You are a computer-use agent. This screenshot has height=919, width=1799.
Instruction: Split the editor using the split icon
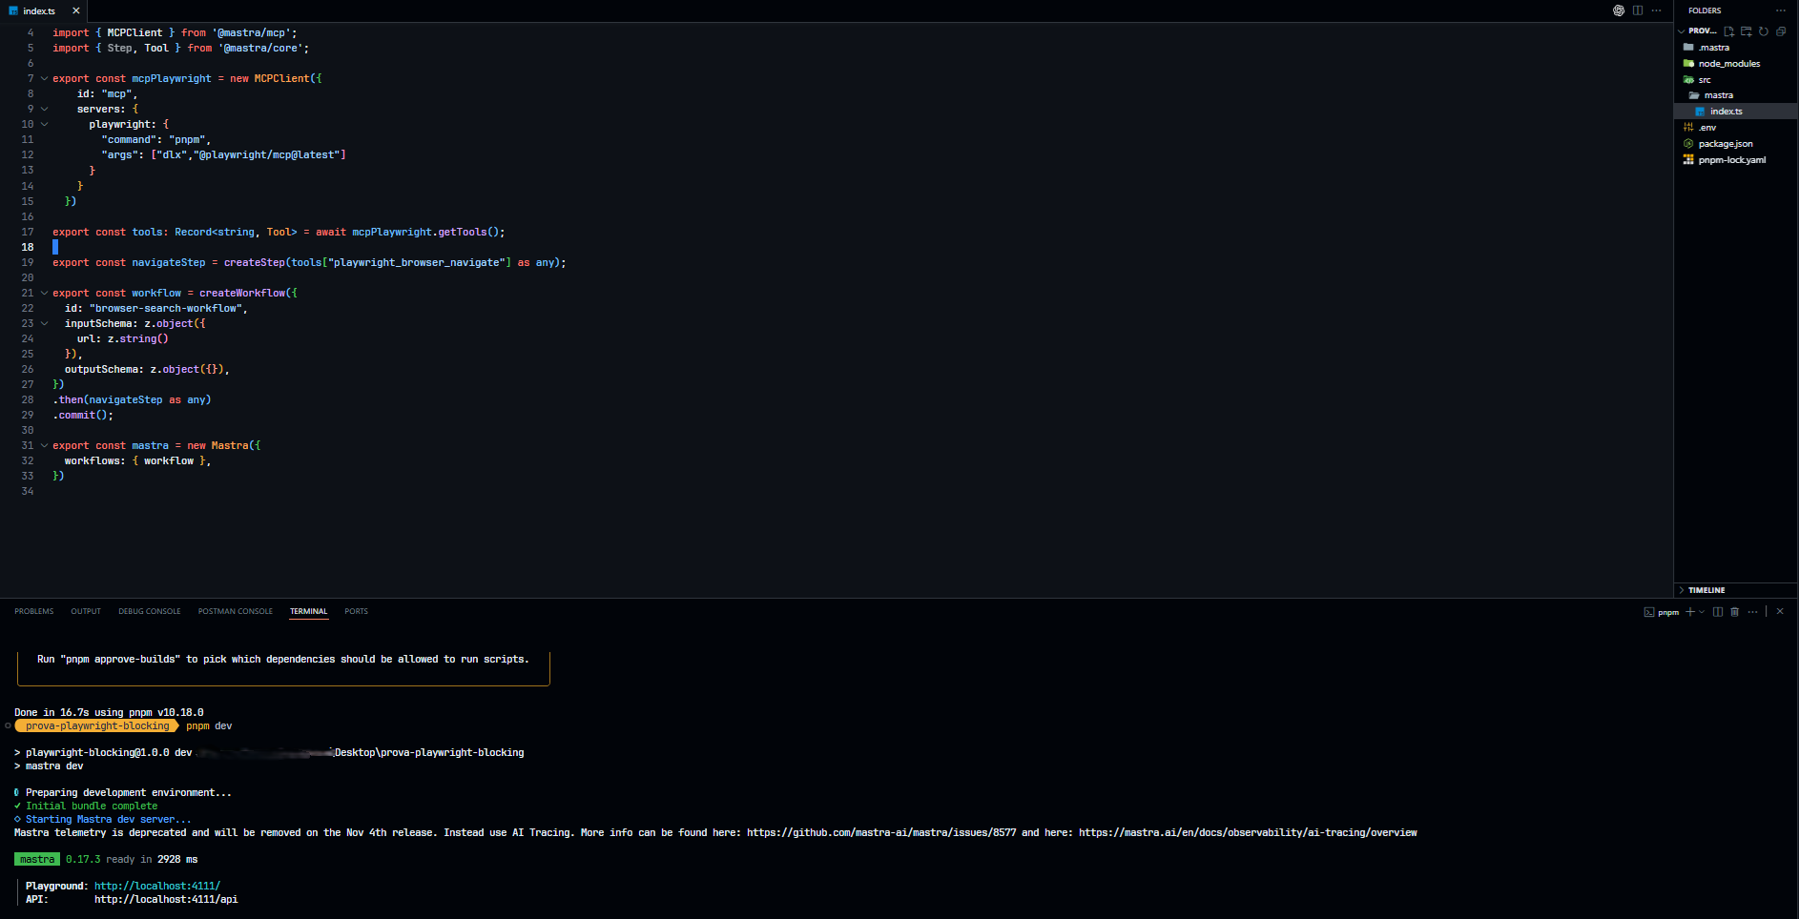click(1638, 10)
